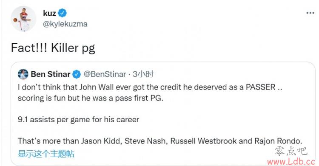Open the three-dot more options menu
319x166 pixels.
[310, 13]
